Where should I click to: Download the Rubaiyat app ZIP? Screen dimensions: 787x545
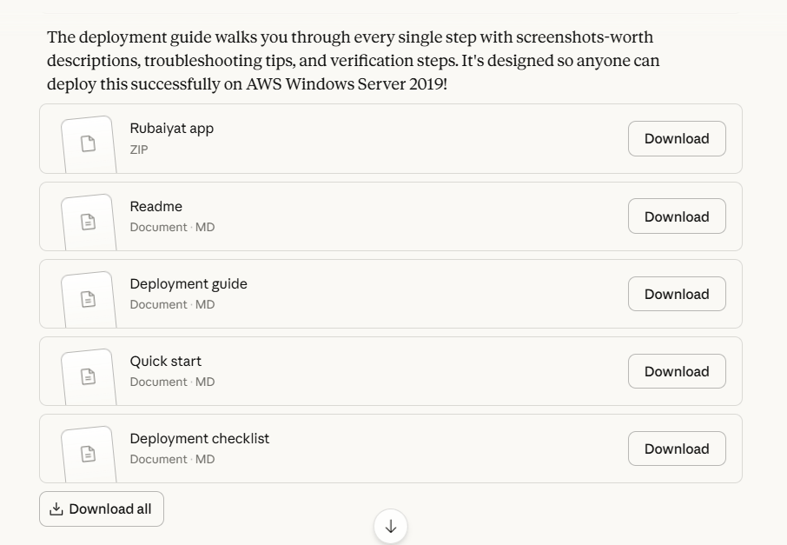tap(677, 139)
